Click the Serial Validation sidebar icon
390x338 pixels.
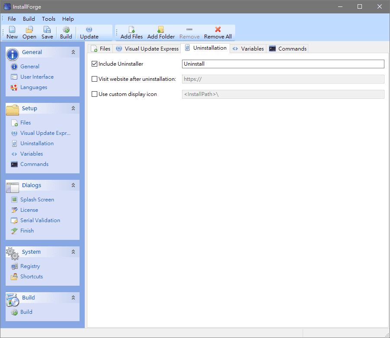click(x=14, y=220)
